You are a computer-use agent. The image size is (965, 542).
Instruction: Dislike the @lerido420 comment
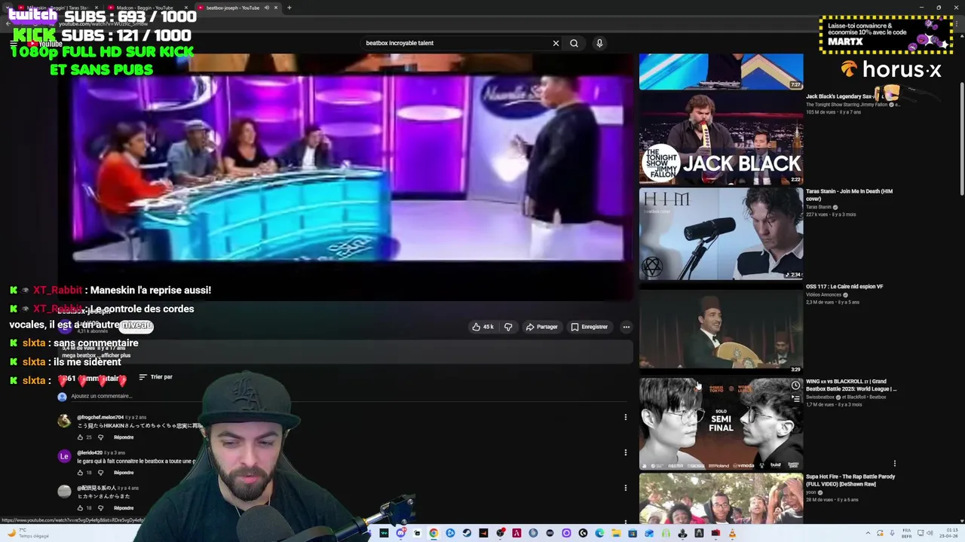click(100, 473)
